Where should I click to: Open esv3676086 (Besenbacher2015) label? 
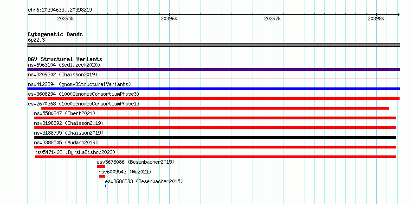tap(136, 162)
